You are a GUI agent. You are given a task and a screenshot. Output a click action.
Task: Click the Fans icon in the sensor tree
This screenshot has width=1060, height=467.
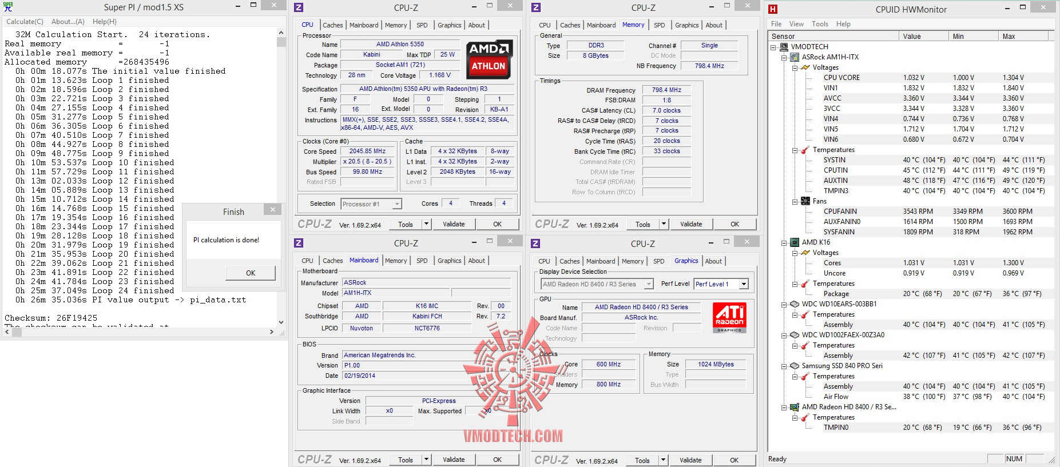click(x=805, y=201)
